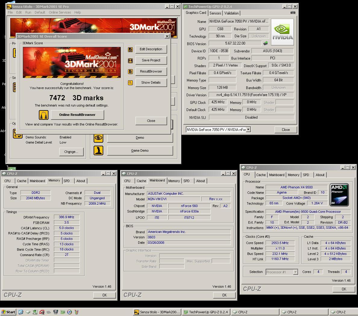Switch to the Validation tab in GPU-Z

[x=231, y=13]
